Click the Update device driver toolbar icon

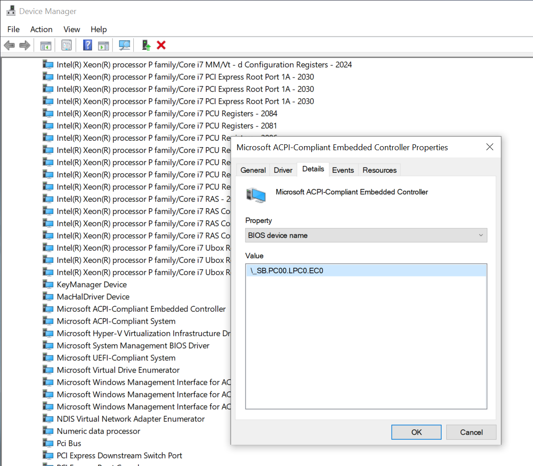[x=146, y=45]
